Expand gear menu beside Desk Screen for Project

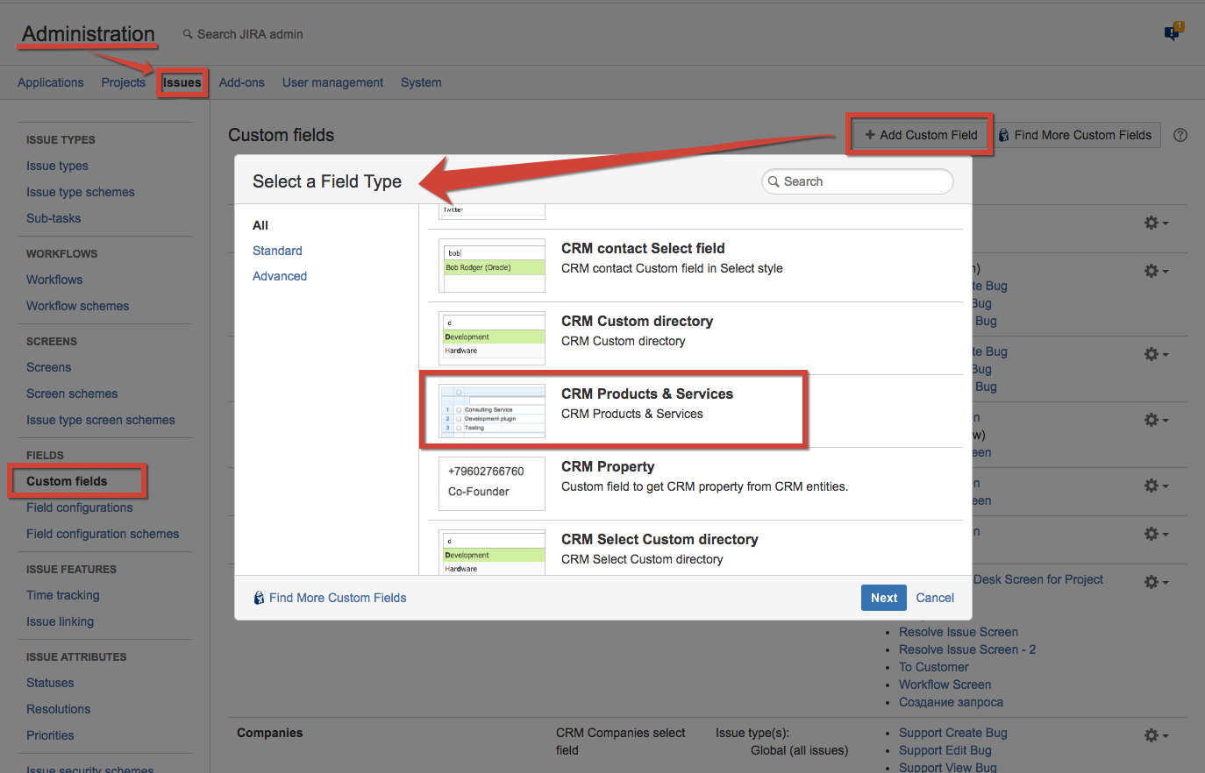(1155, 582)
